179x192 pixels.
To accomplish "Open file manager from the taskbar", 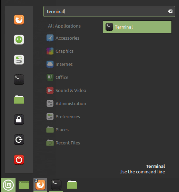I will pos(72,185).
